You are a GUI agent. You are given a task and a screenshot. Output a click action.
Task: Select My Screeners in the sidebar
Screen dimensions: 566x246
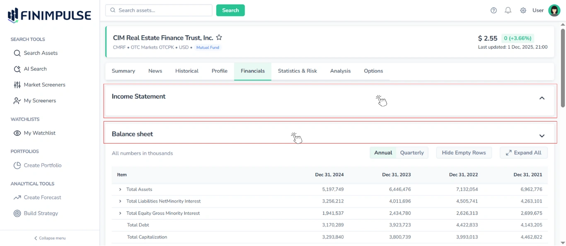click(40, 100)
